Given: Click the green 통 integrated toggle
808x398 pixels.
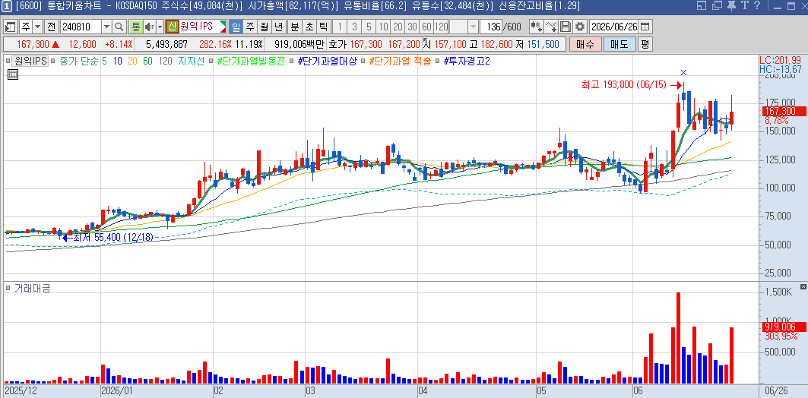Looking at the screenshot, I should (136, 27).
